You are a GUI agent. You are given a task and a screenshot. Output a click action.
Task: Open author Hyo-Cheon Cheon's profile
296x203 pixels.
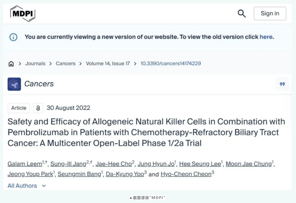(x=186, y=174)
